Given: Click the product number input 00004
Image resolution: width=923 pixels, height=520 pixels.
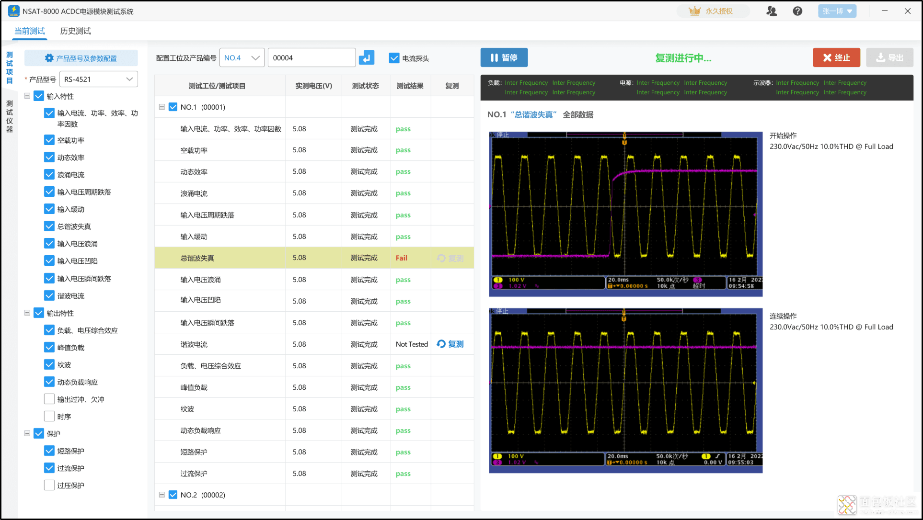Looking at the screenshot, I should [312, 58].
